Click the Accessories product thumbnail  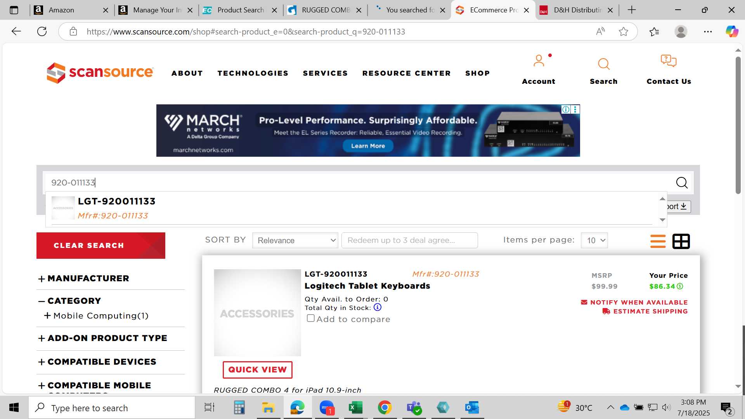pyautogui.click(x=257, y=313)
